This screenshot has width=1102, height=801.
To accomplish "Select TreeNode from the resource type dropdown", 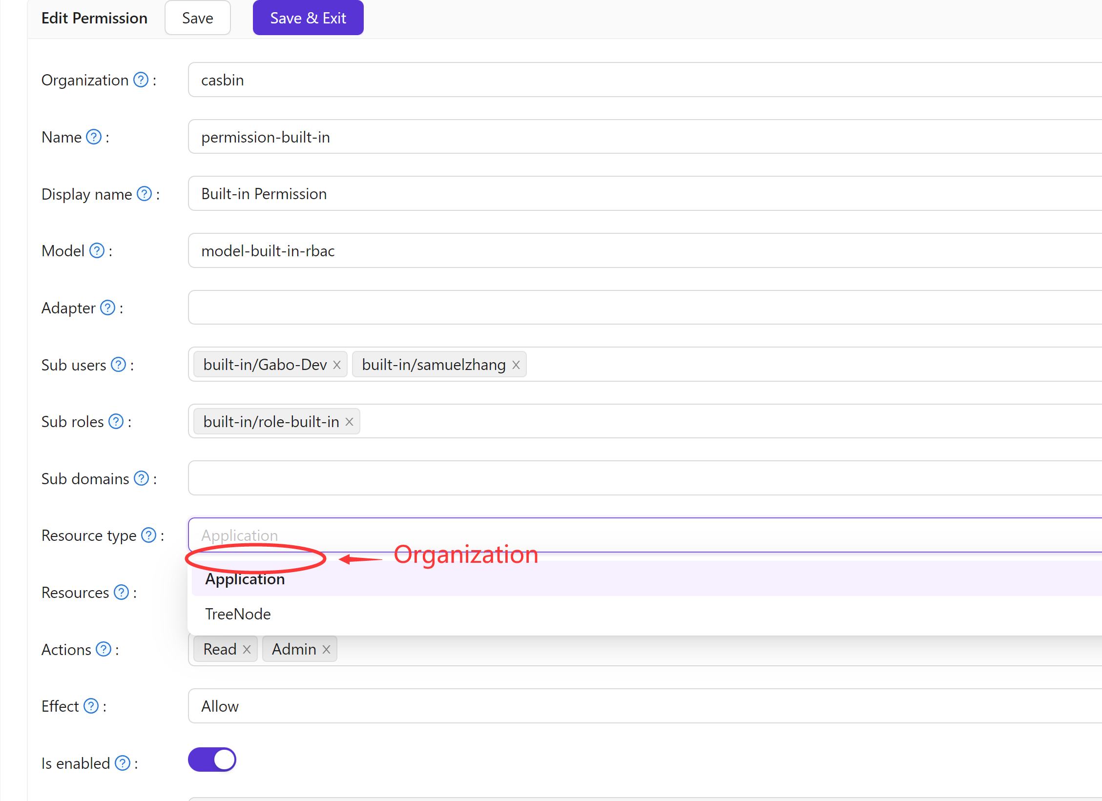I will tap(238, 614).
